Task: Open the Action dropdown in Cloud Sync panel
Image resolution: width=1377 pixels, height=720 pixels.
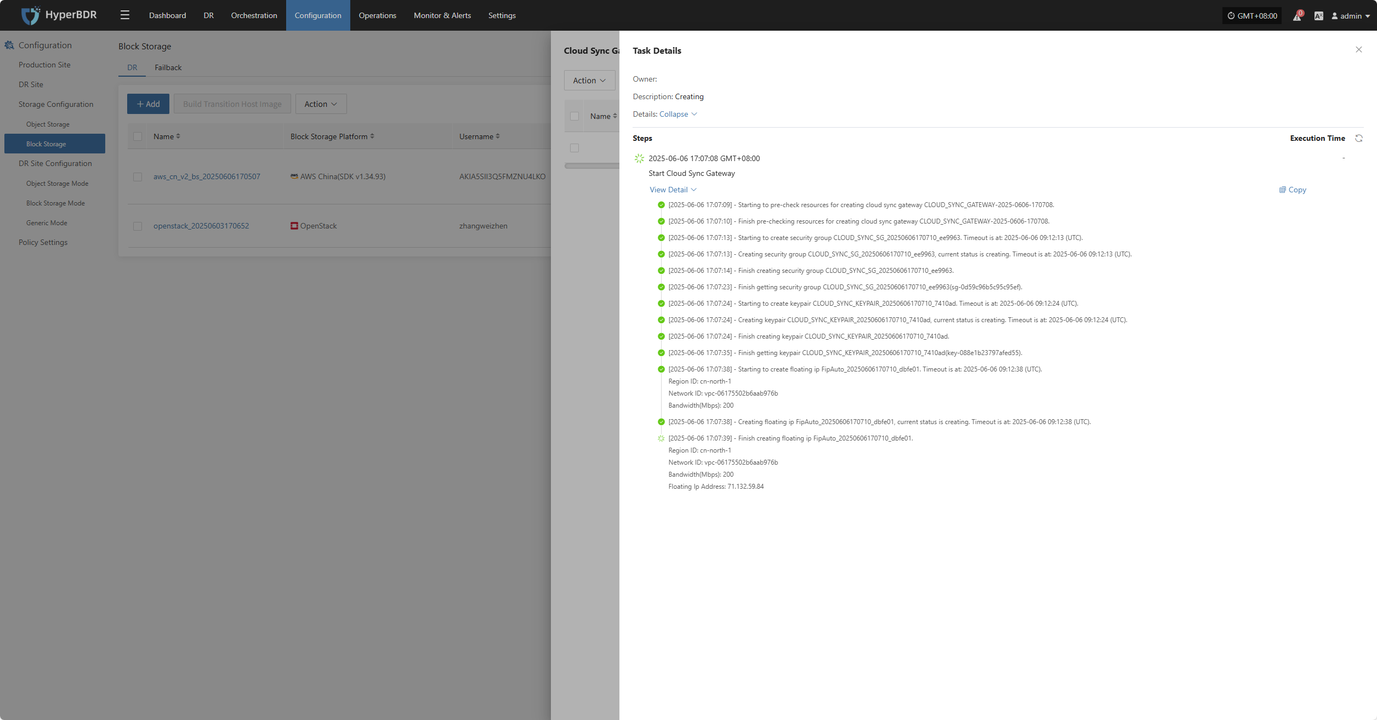Action: [589, 81]
